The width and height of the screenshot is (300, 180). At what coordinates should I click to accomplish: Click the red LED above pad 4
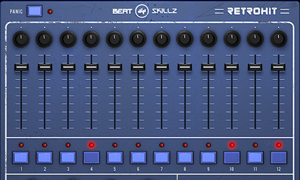pos(91,145)
